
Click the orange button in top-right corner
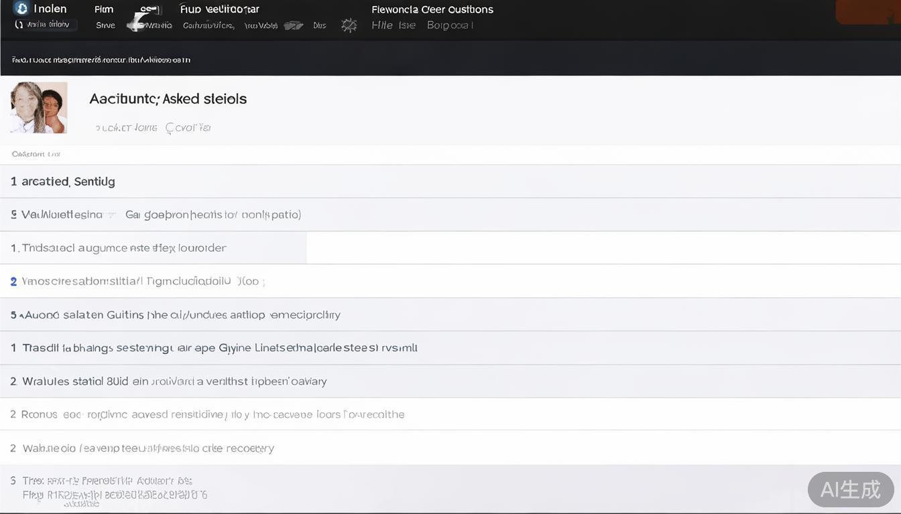(x=867, y=11)
